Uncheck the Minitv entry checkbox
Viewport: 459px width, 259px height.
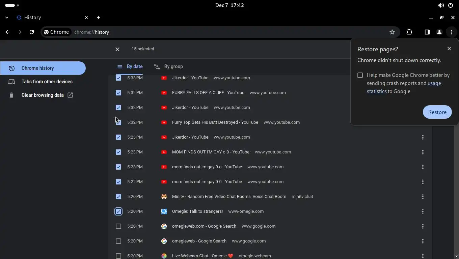pyautogui.click(x=118, y=197)
